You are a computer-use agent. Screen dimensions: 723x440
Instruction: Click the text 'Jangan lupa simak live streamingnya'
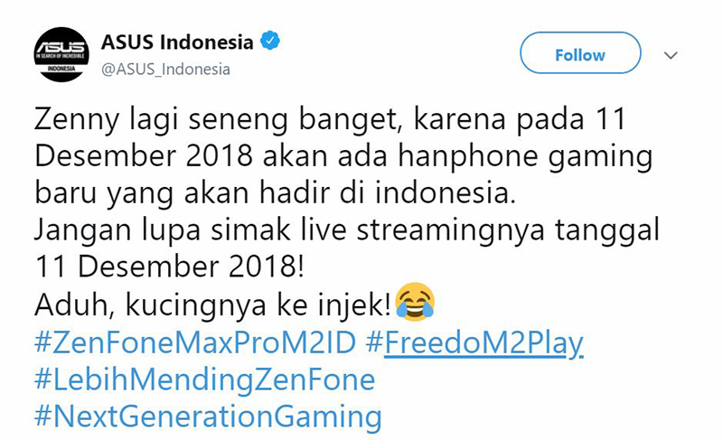289,230
